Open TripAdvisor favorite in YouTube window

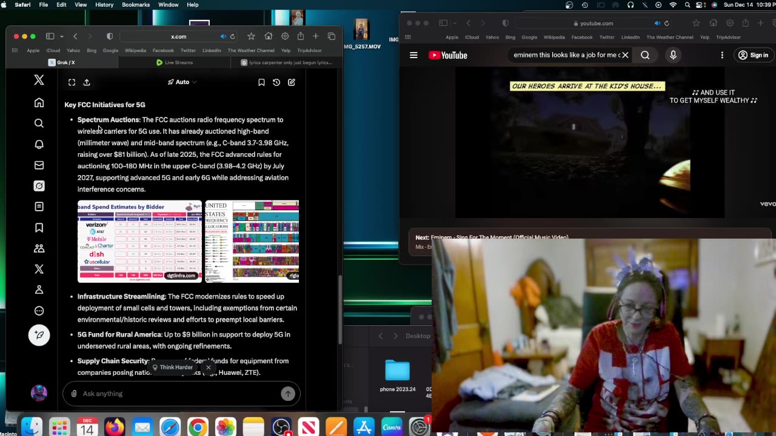pos(728,38)
